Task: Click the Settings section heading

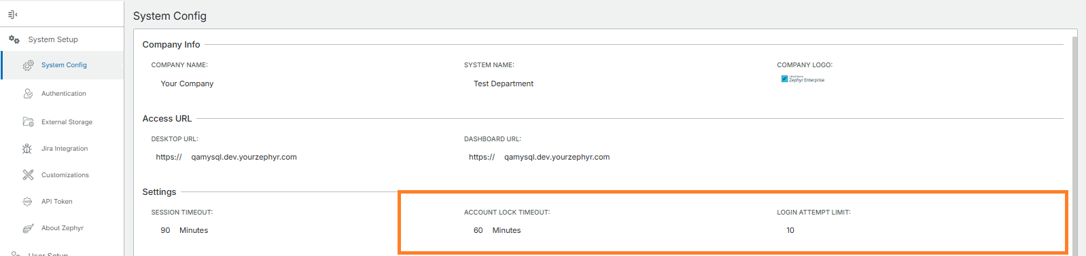Action: 159,191
